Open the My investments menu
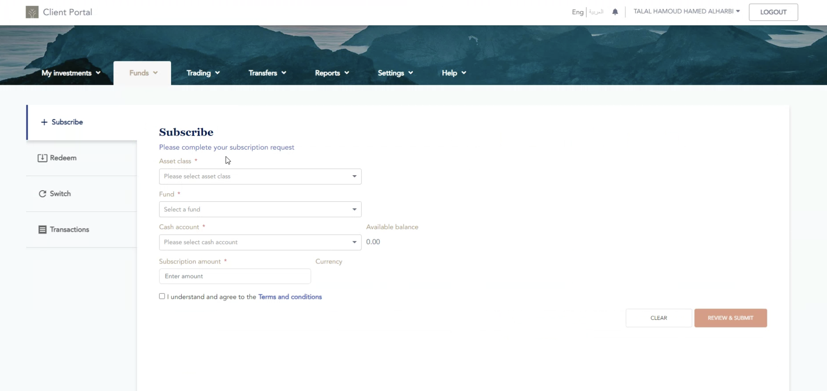The image size is (827, 391). pos(71,73)
